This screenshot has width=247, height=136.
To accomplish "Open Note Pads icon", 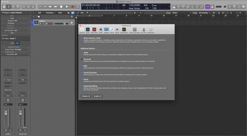I will coord(234,7).
